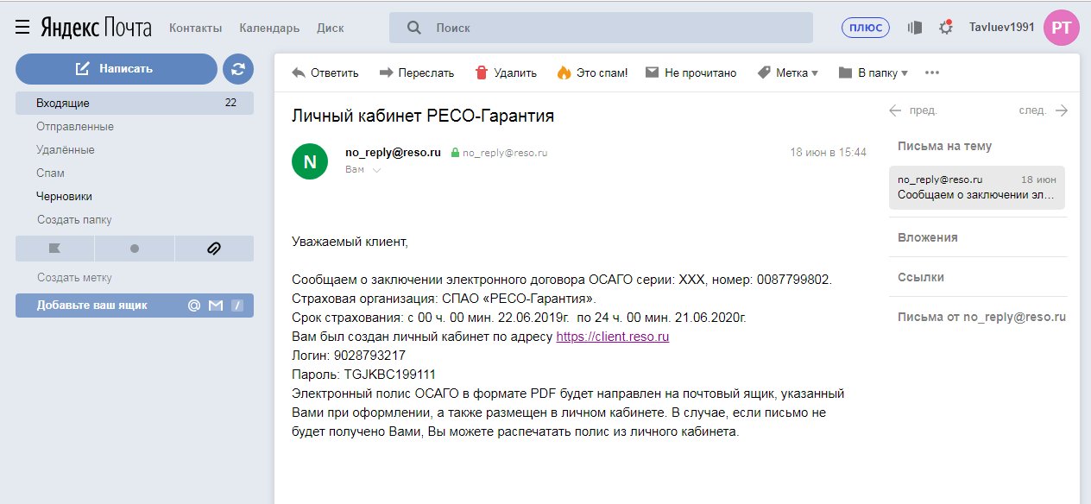Click the subject Личный кабинет РЕСО-Гарантия

coord(423,116)
